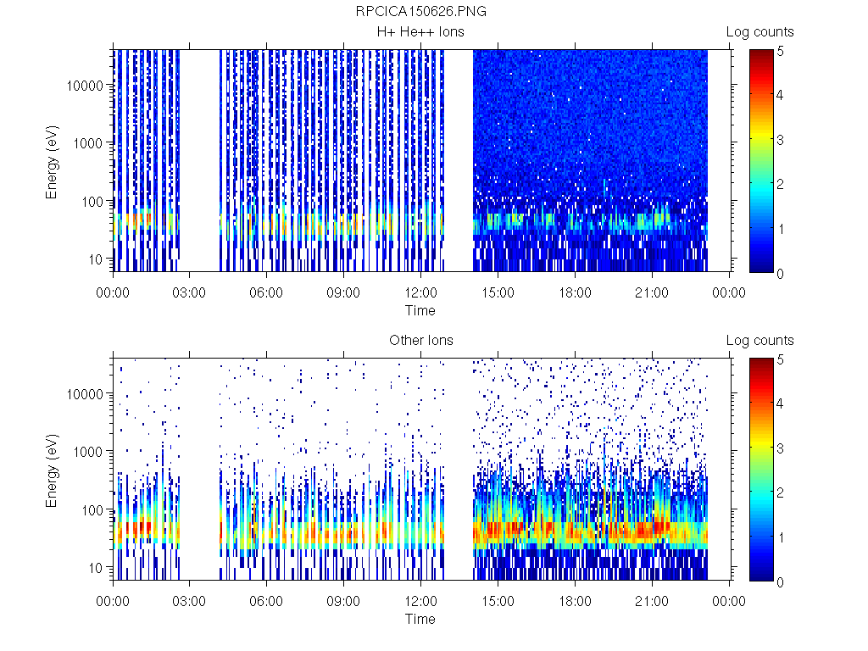This screenshot has width=868, height=651.
Task: Pick "06:00" tick under Other Ions plot
Action: tap(266, 601)
